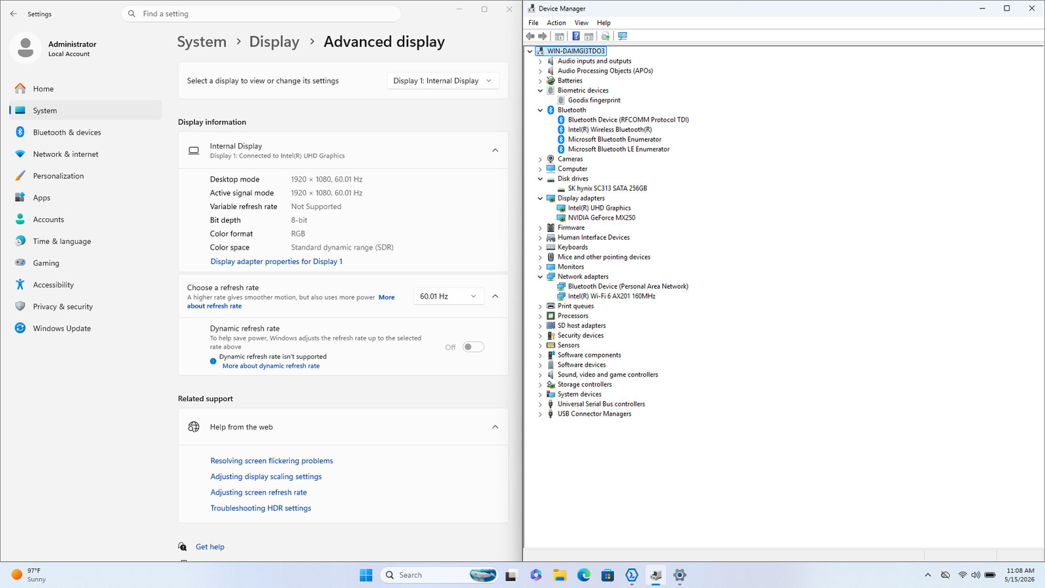Open Home in Settings sidebar
The image size is (1045, 588).
coord(85,89)
